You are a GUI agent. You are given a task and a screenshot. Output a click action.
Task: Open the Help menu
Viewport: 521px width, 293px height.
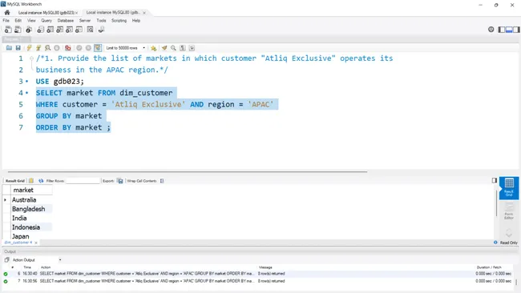tap(136, 21)
